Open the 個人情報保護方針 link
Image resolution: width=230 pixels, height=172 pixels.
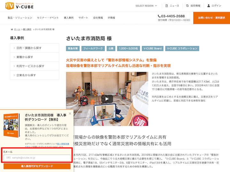click(63, 144)
